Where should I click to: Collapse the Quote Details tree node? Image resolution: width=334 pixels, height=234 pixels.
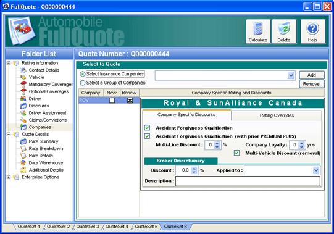[x=9, y=134]
